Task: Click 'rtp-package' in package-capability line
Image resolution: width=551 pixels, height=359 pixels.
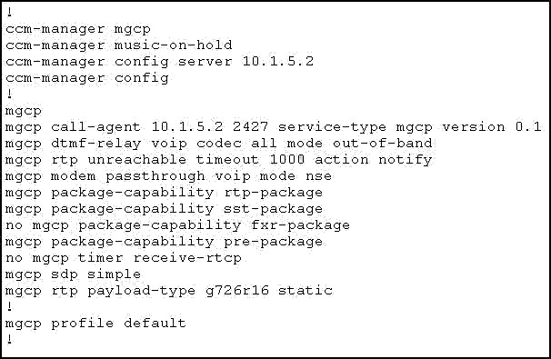Action: coord(273,193)
